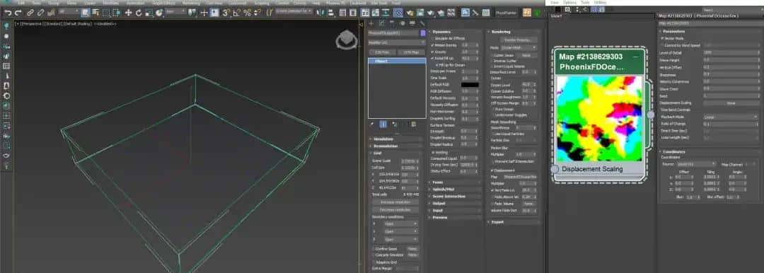Open the selection filter dropdown in toolbar

point(68,12)
